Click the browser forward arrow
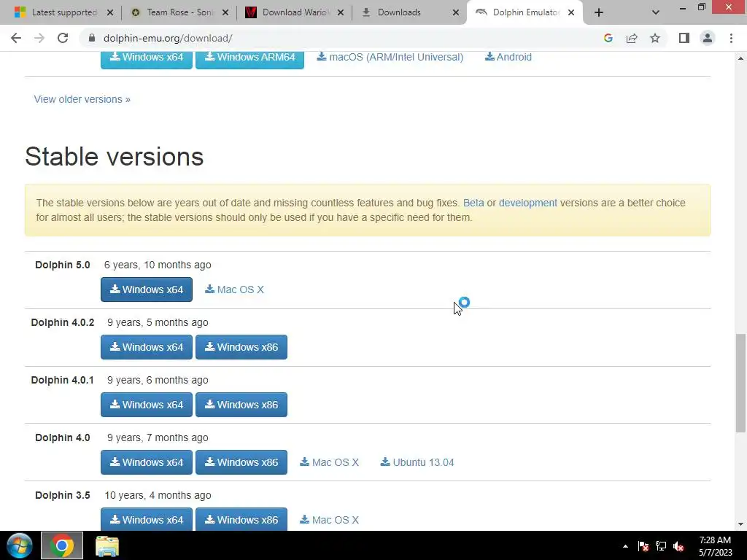Viewport: 747px width, 560px height. (x=39, y=38)
